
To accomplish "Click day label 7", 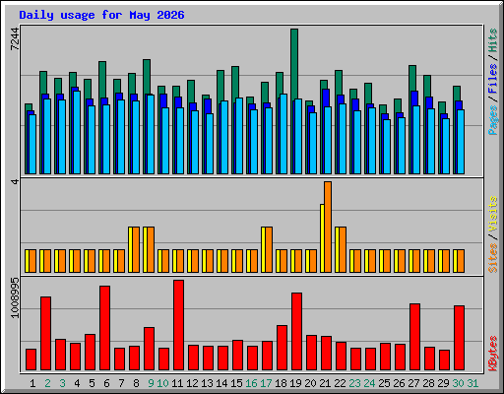I will pyautogui.click(x=121, y=383).
